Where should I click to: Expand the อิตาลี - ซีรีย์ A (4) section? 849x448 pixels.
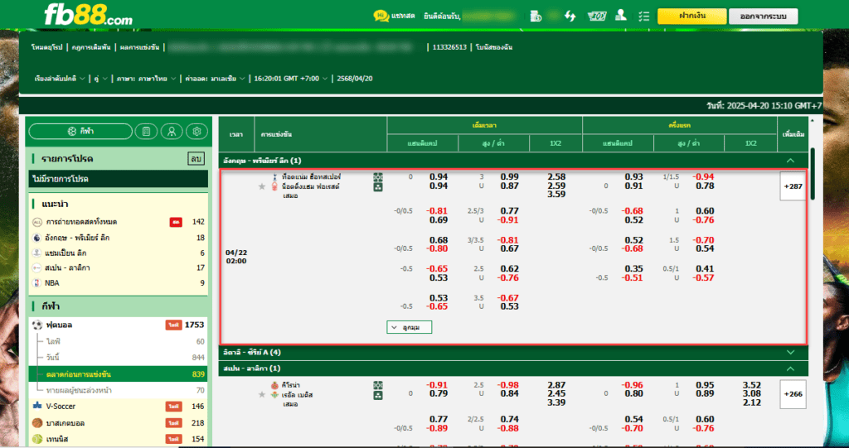[x=790, y=352]
